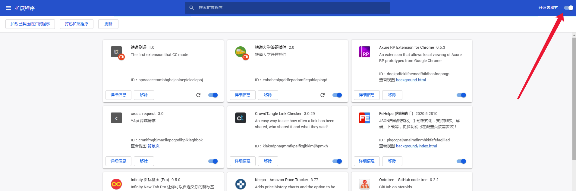Click the search magnifier icon
This screenshot has height=191, width=576.
pyautogui.click(x=191, y=8)
